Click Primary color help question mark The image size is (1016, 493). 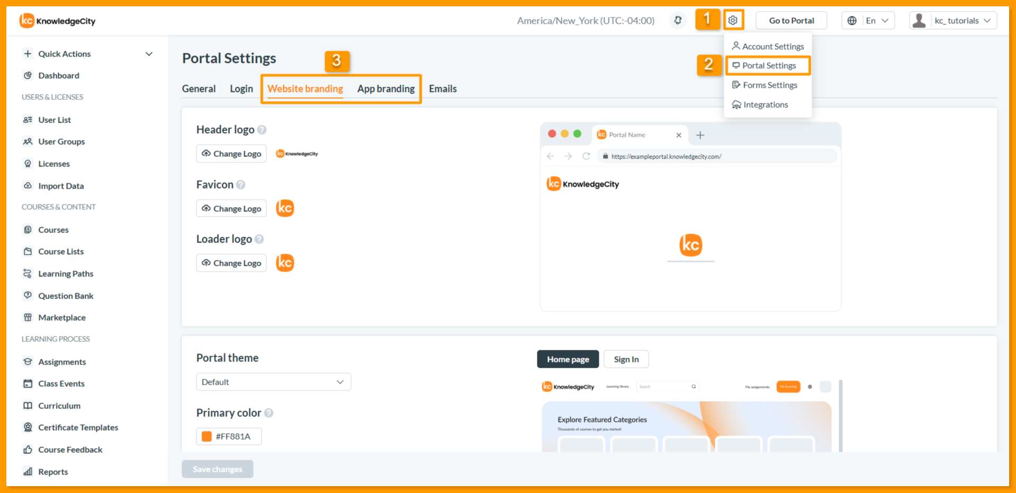coord(269,413)
